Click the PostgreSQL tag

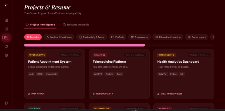coord(52,74)
